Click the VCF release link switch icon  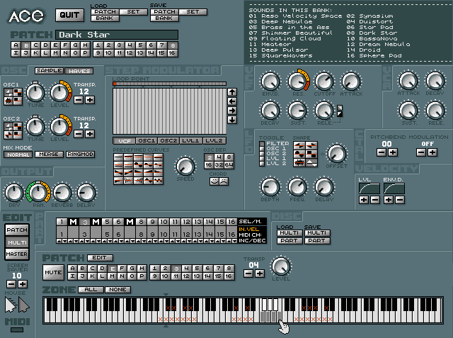pos(339,111)
